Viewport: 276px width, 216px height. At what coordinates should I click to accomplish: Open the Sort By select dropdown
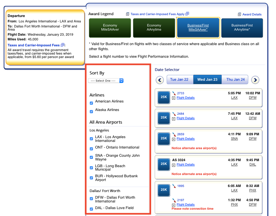[106, 81]
